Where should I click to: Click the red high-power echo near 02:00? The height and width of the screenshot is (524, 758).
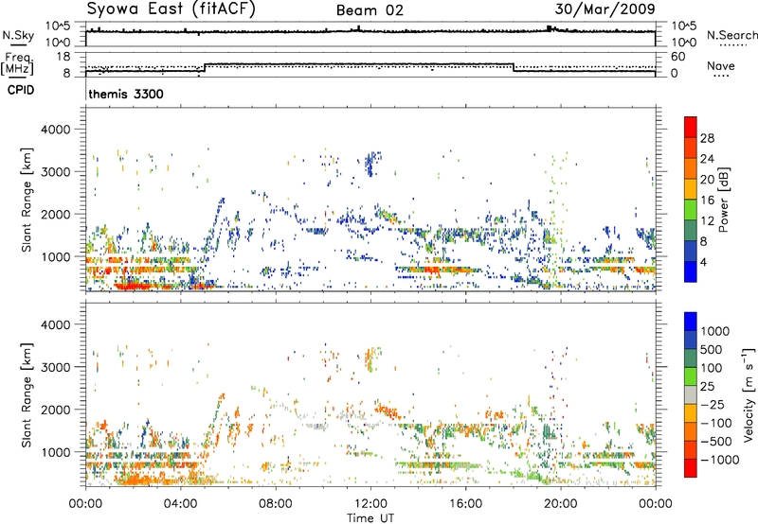[132, 286]
